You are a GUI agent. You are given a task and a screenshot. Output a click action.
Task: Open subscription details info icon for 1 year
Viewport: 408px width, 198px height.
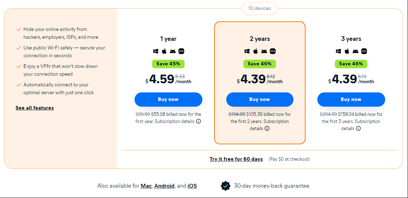[x=198, y=121]
